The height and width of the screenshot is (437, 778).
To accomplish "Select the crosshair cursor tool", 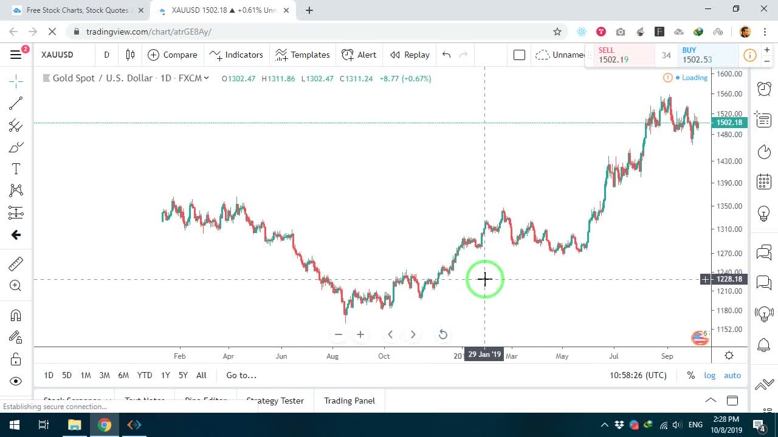I will click(x=16, y=81).
